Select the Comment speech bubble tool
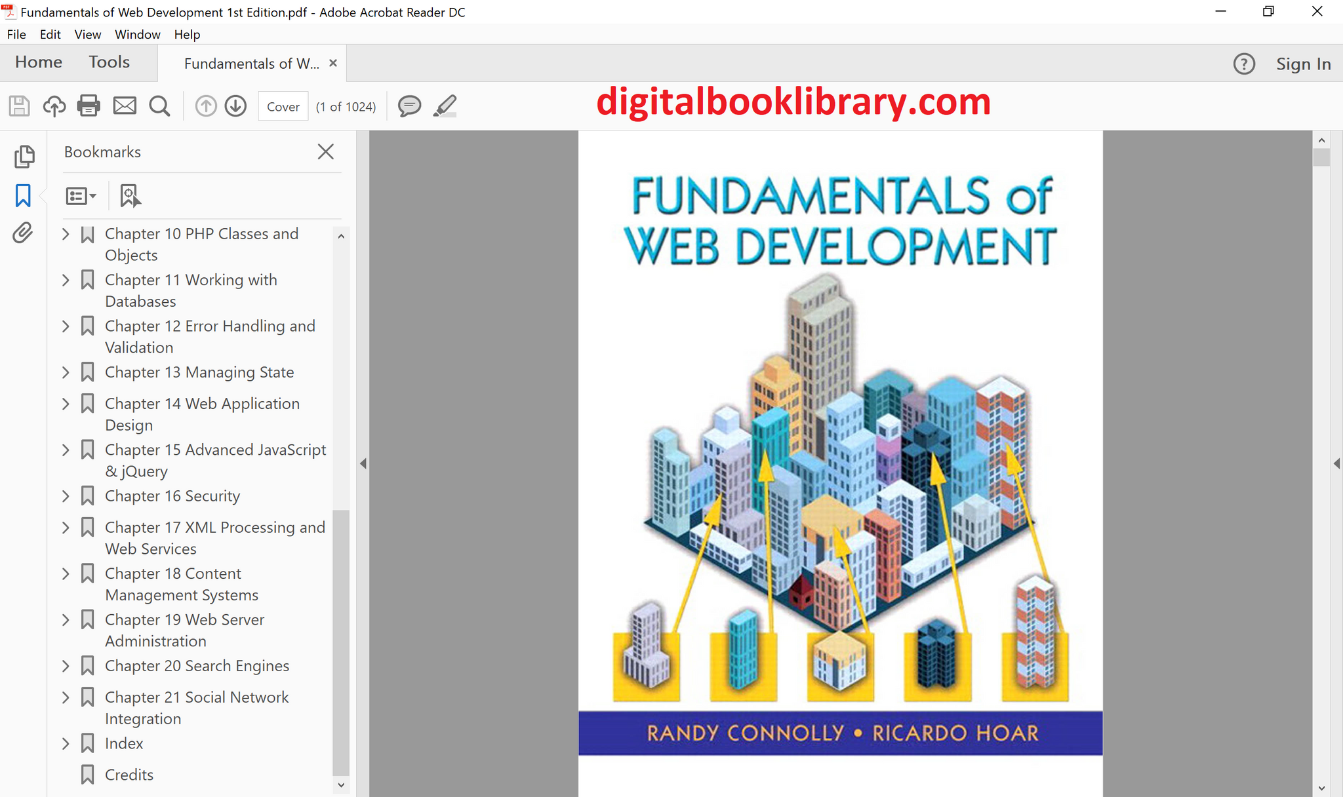1343x797 pixels. tap(409, 106)
